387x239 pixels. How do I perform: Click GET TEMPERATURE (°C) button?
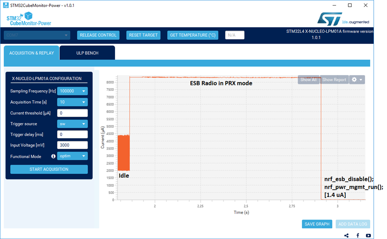click(193, 35)
